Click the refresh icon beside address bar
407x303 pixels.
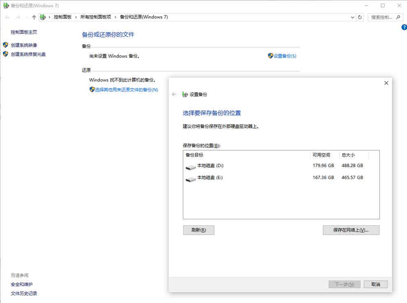click(x=360, y=17)
